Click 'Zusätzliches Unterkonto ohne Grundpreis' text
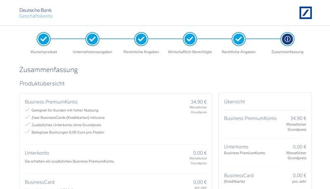This screenshot has width=330, height=189. (x=66, y=125)
